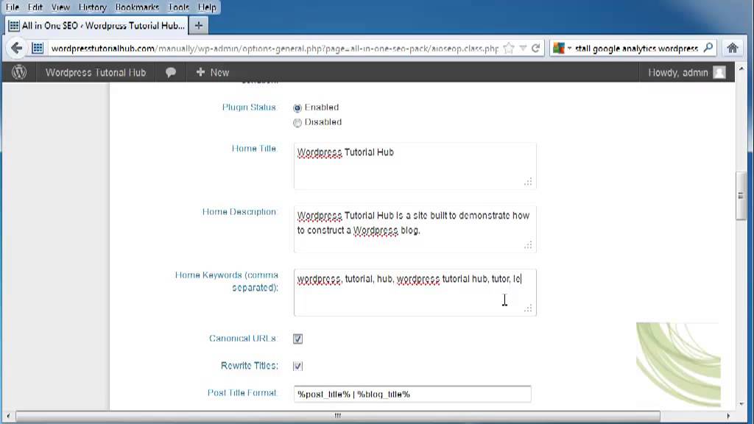
Task: Click the Home Description resize grip
Action: [x=528, y=245]
